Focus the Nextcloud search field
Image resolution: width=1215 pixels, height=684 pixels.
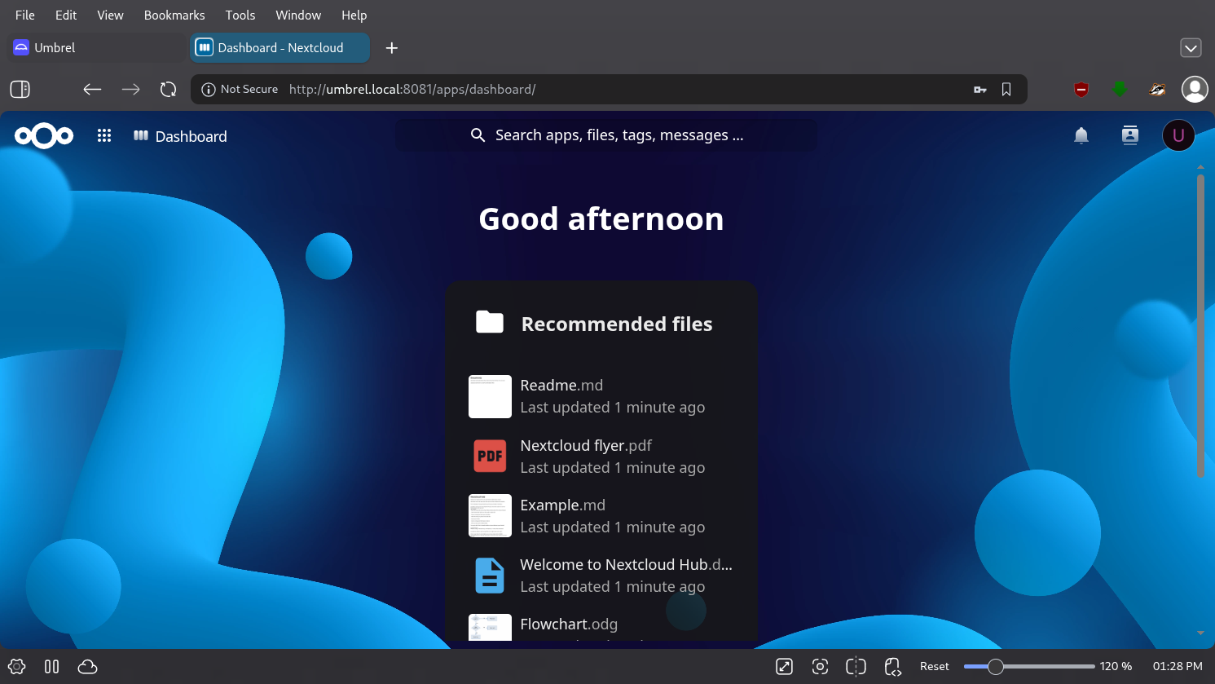click(606, 135)
